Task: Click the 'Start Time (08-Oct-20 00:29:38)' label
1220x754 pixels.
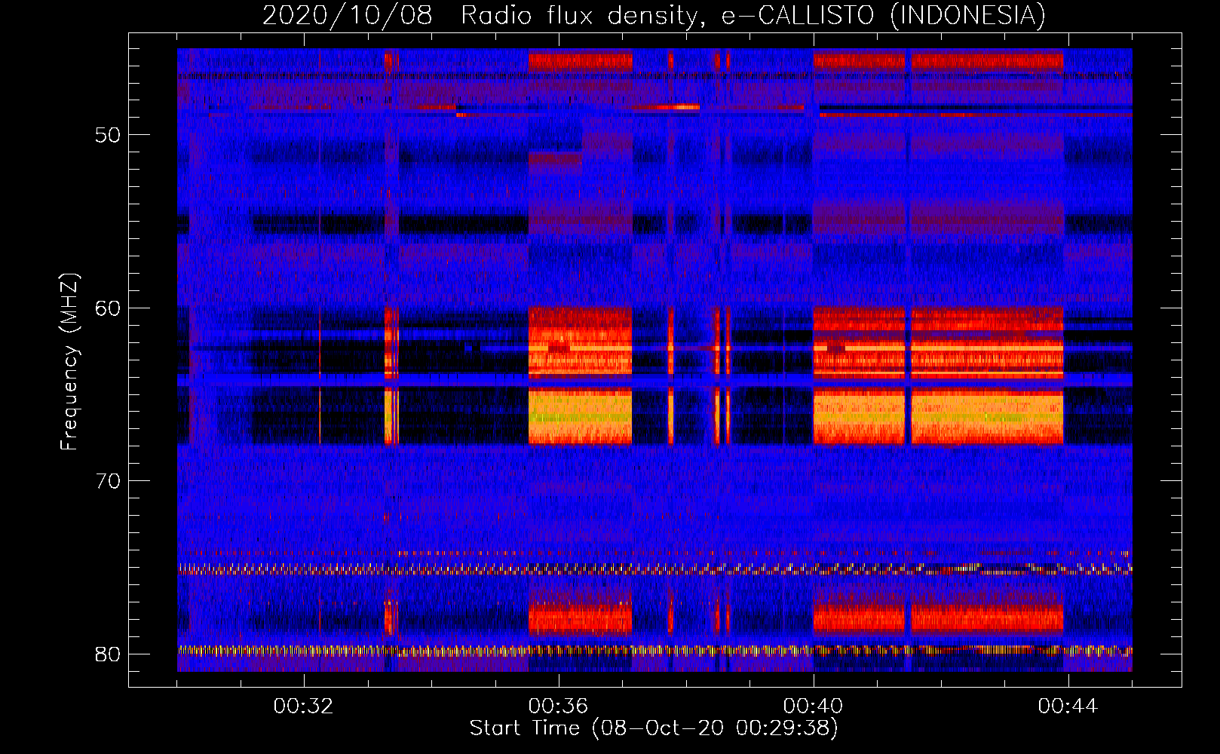Action: [x=654, y=728]
